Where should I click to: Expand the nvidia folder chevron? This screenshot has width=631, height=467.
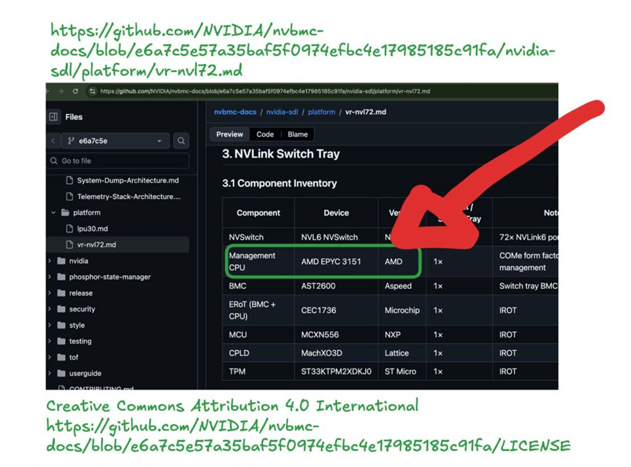(x=50, y=260)
